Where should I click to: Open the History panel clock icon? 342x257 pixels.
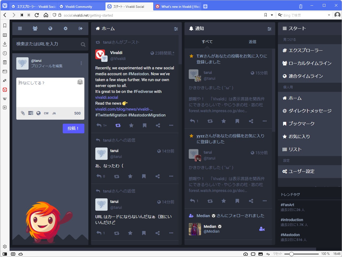(5, 53)
